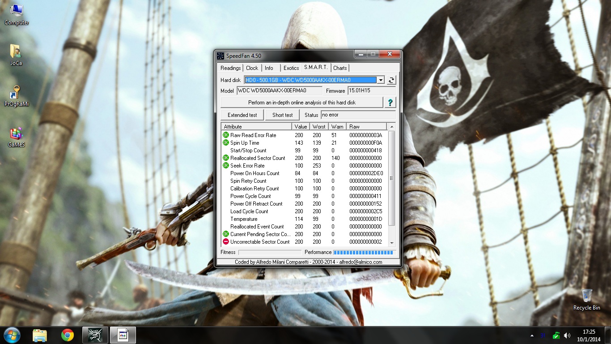Open the Windows Start menu

point(12,335)
